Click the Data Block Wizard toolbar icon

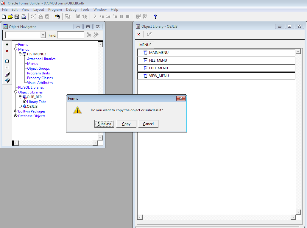point(145,16)
